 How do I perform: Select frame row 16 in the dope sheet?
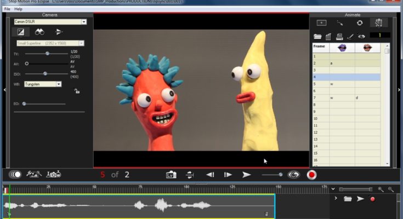click(347, 160)
